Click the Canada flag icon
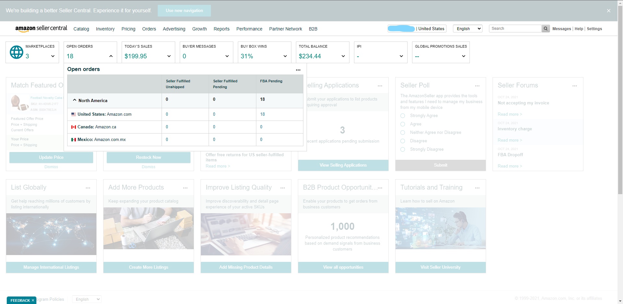 [x=74, y=127]
